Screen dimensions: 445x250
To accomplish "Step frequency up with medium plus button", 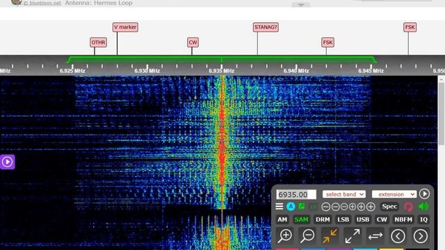I will (361, 207).
